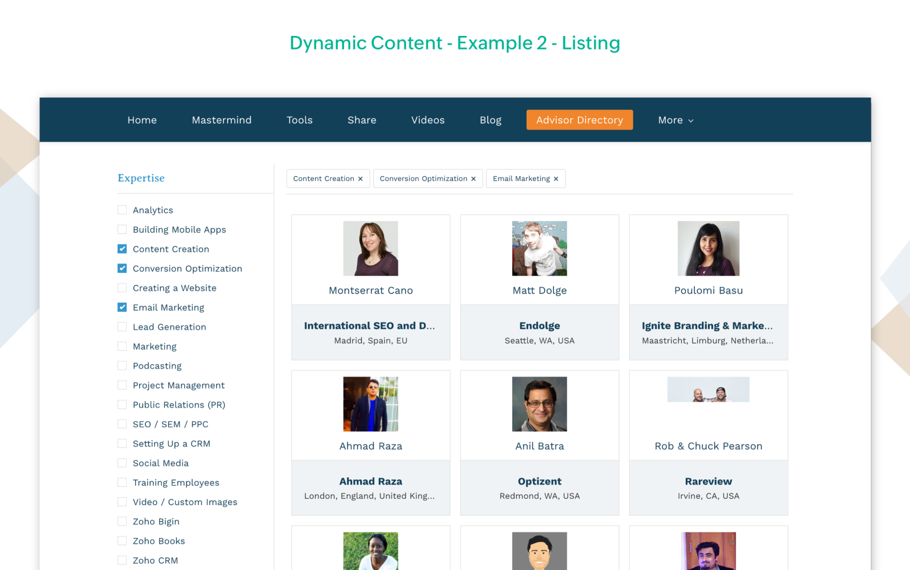Click the Irvine, CA, USA location text
Viewport: 910px width, 570px height.
point(709,496)
